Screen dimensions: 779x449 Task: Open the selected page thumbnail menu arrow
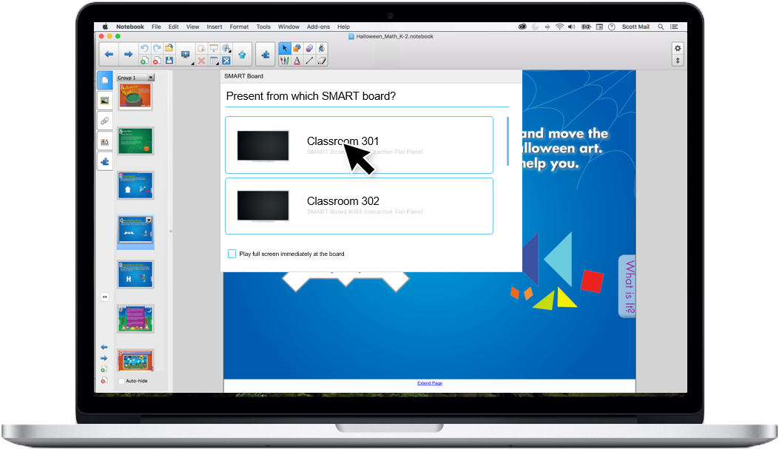click(149, 220)
